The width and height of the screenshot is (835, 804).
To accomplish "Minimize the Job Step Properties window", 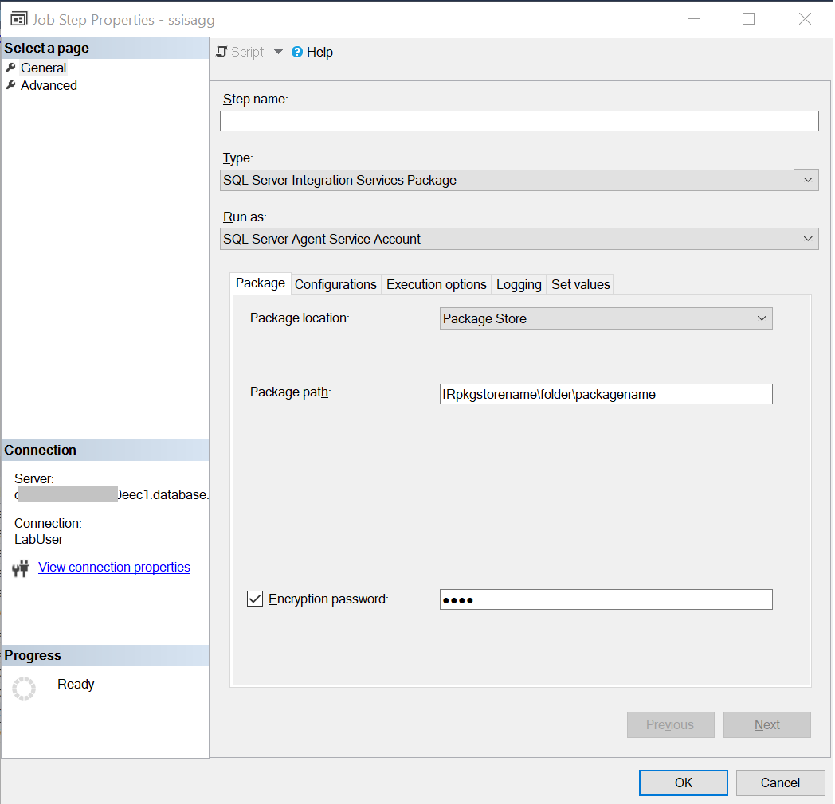I will pyautogui.click(x=693, y=19).
